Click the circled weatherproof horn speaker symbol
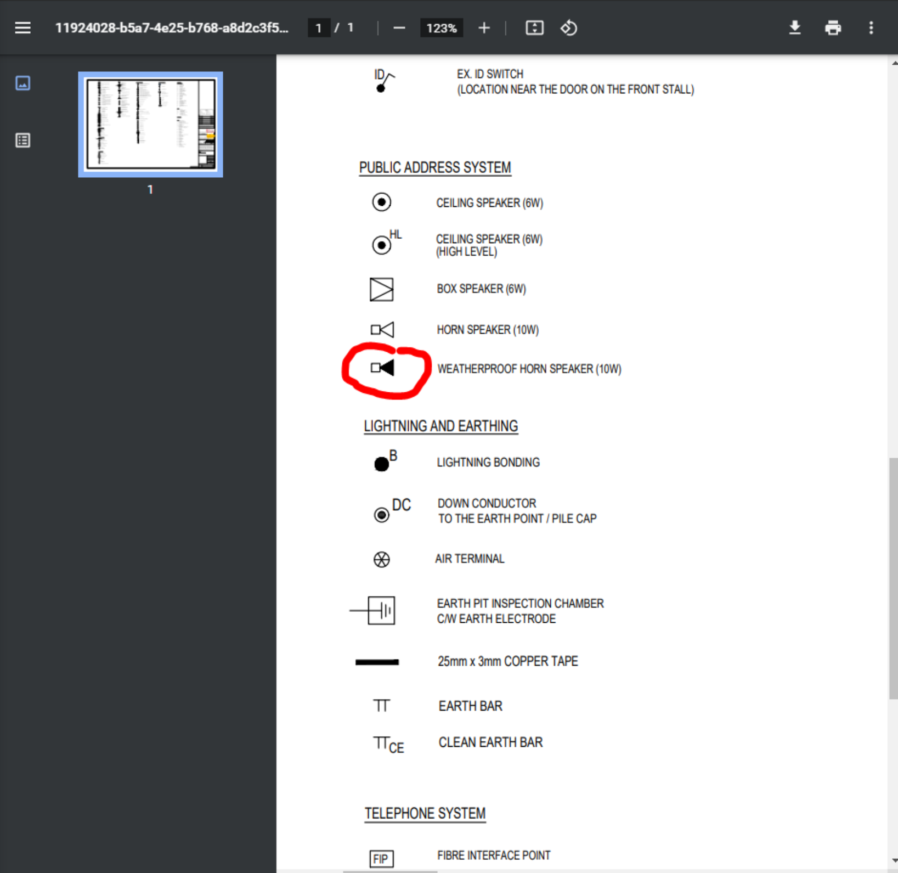The height and width of the screenshot is (873, 898). pos(384,369)
